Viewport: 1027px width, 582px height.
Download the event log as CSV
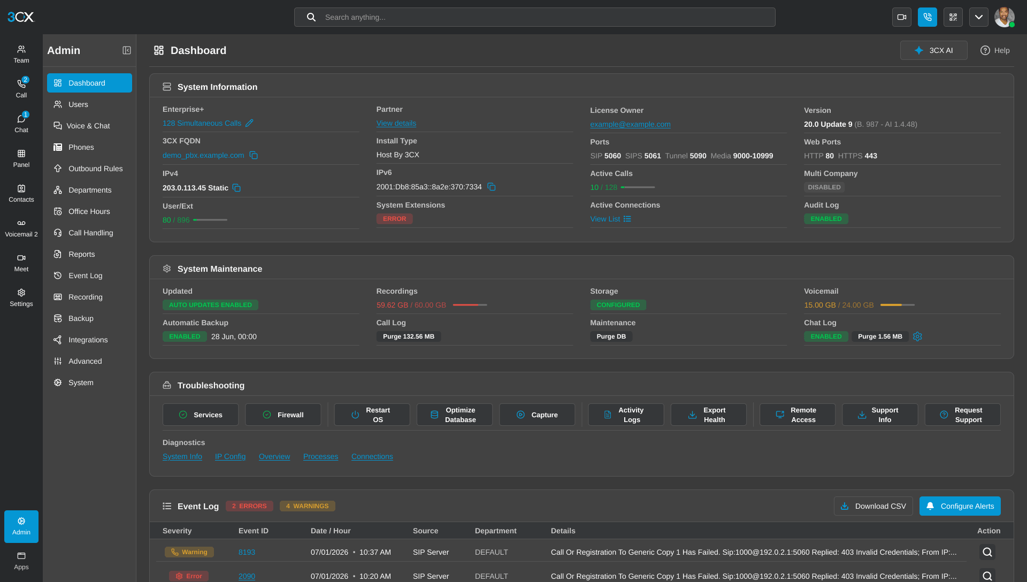coord(873,506)
